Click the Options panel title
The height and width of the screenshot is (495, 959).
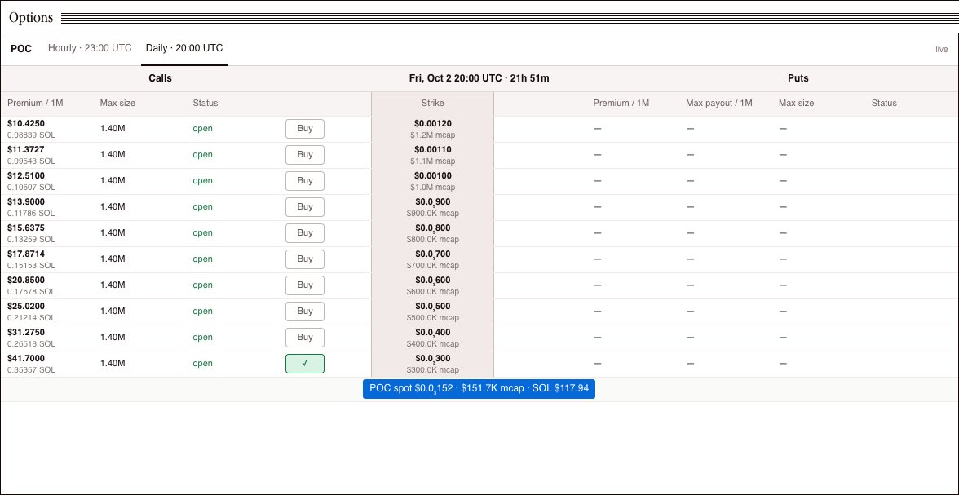(31, 18)
